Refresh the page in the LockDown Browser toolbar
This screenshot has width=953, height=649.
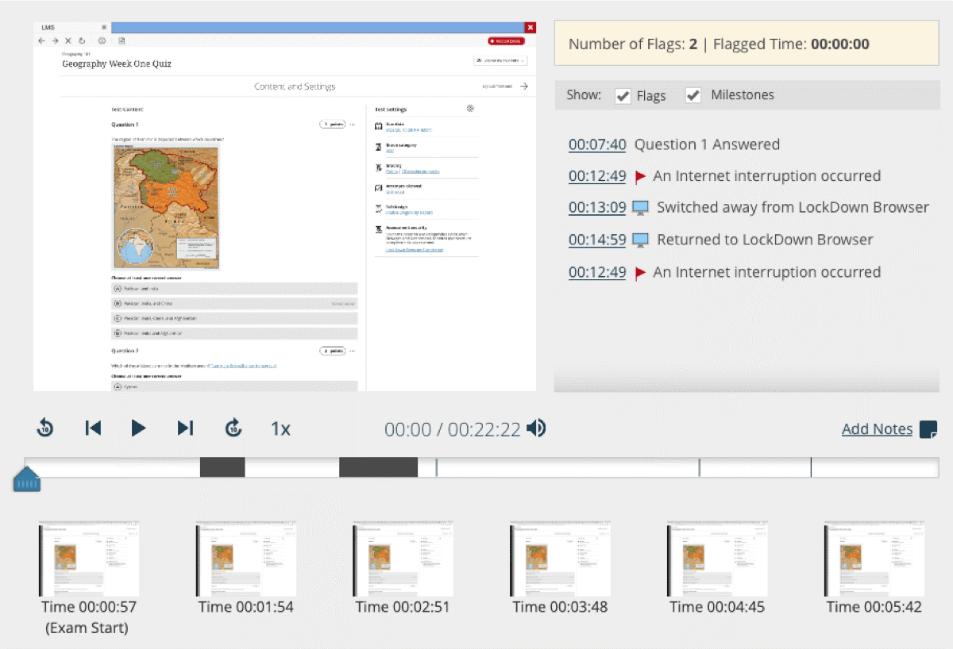tap(83, 40)
